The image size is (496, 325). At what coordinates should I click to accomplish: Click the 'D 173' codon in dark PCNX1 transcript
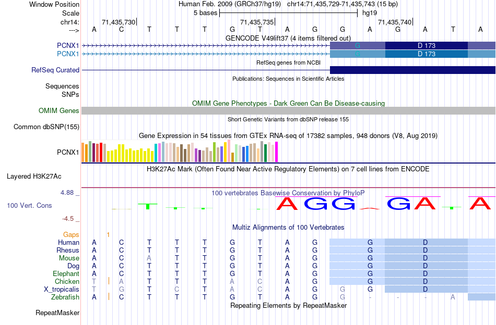coord(427,45)
